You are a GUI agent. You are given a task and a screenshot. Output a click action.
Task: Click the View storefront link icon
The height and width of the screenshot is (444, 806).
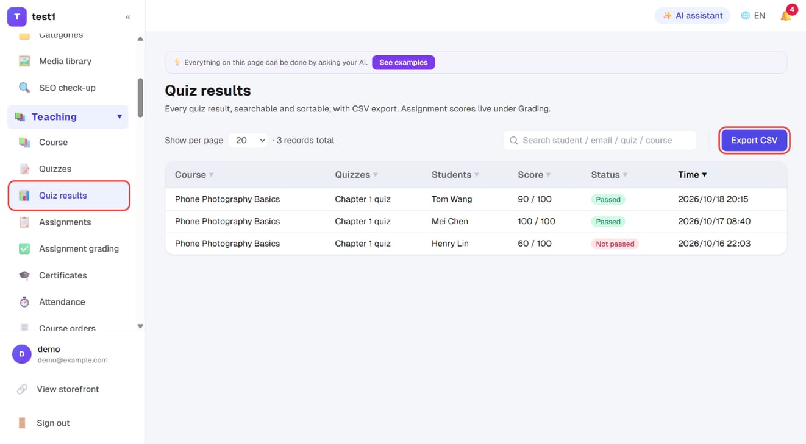click(22, 389)
